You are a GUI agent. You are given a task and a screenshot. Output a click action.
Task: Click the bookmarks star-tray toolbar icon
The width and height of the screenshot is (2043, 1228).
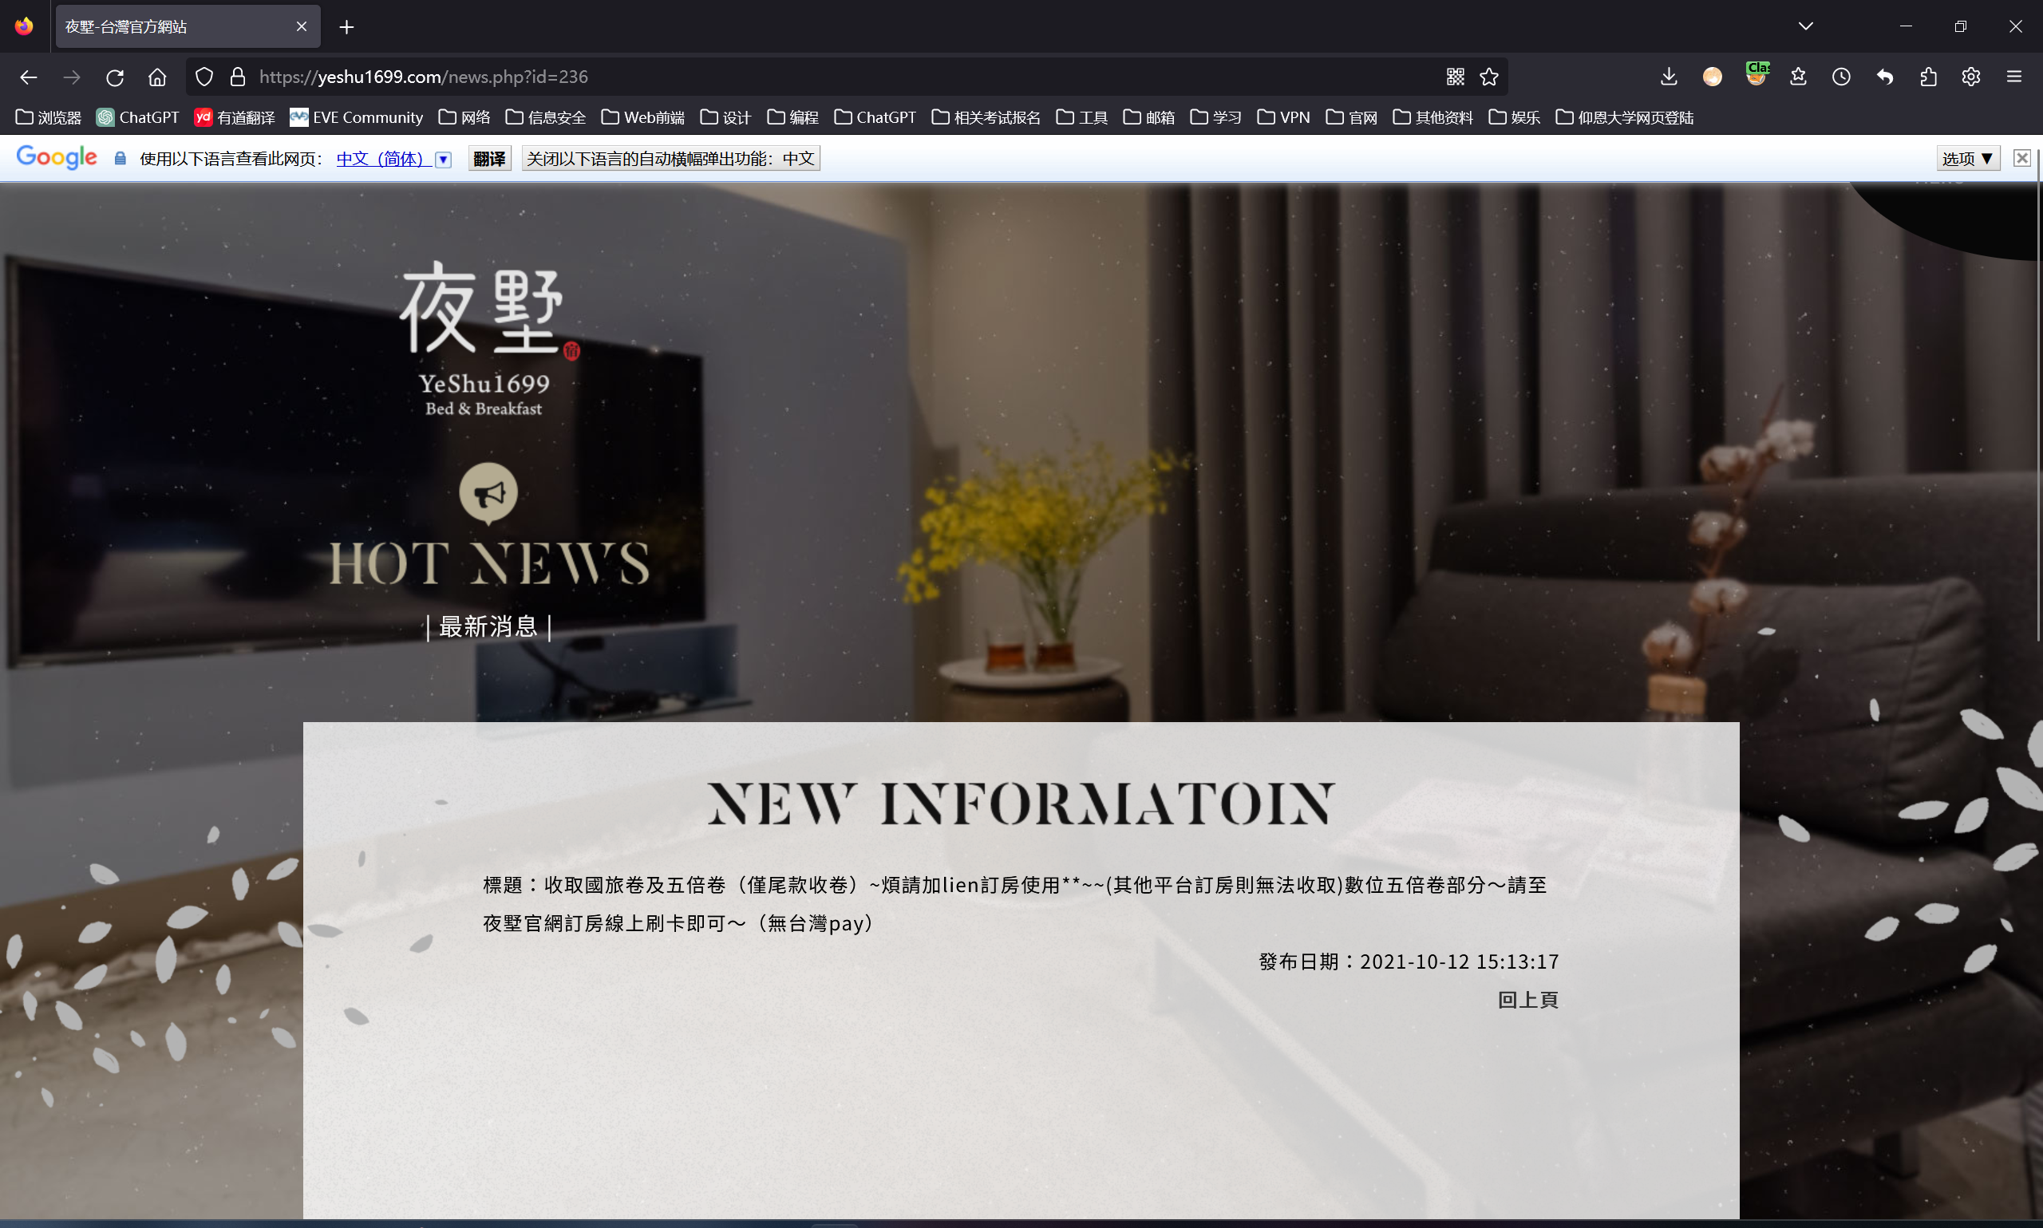(1798, 77)
